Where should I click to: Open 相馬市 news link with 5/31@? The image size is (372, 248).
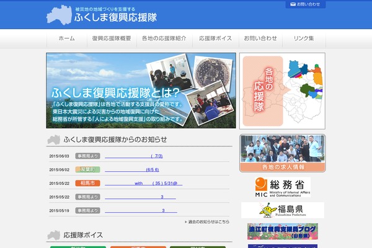pos(144,184)
